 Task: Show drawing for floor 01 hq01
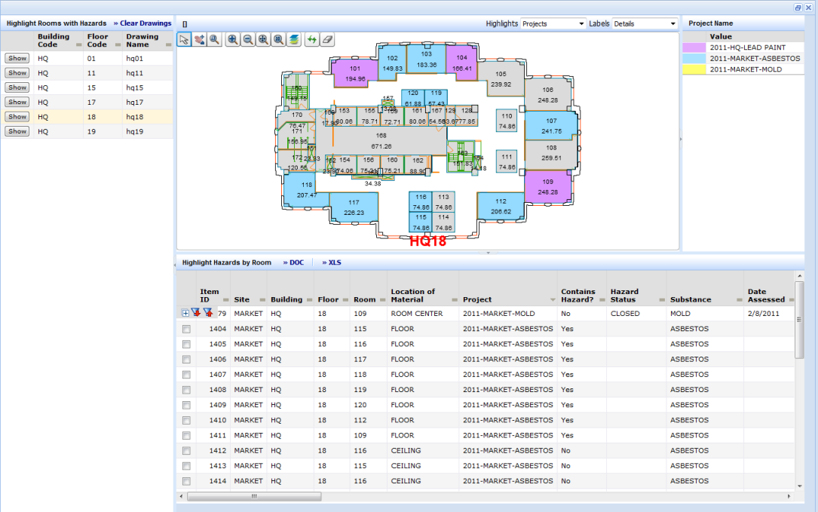click(17, 59)
